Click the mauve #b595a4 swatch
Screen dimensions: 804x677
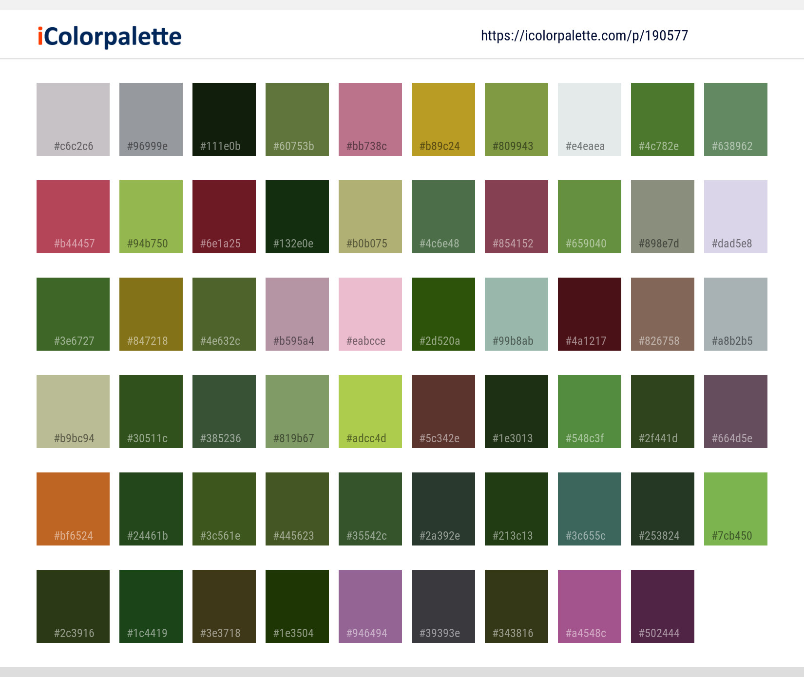[297, 314]
